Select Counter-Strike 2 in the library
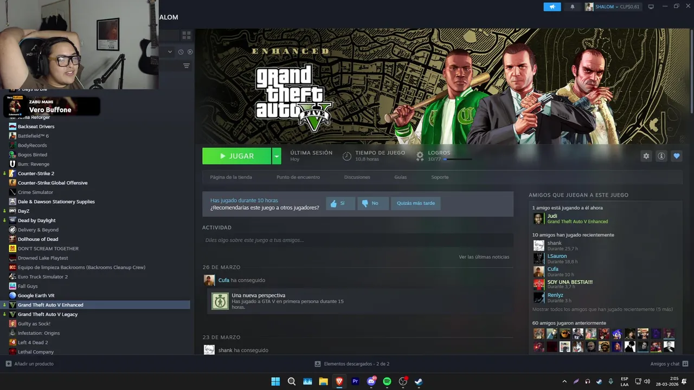Screen dimensions: 694x390 click(x=36, y=173)
